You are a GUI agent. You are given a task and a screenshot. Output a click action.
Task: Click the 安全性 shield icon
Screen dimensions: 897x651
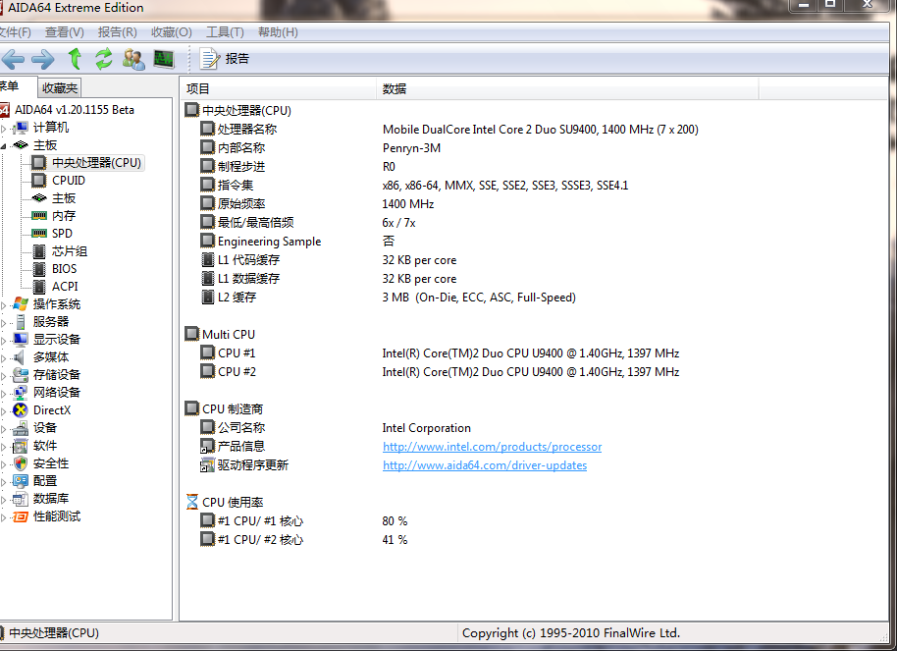(21, 463)
